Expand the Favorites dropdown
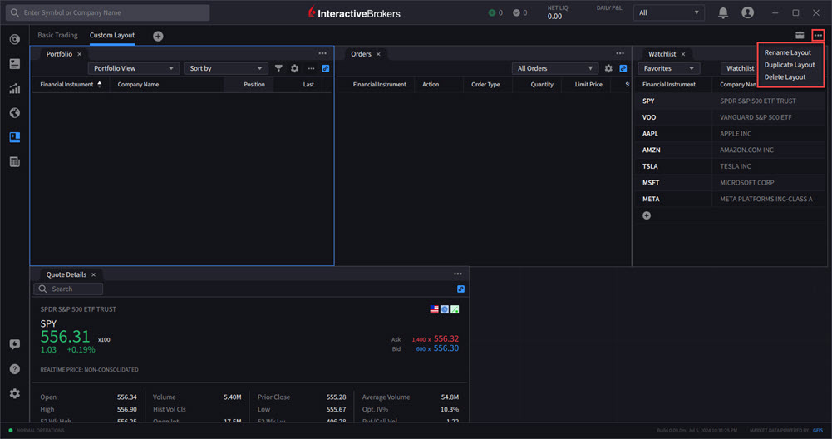This screenshot has width=832, height=439. (x=668, y=68)
